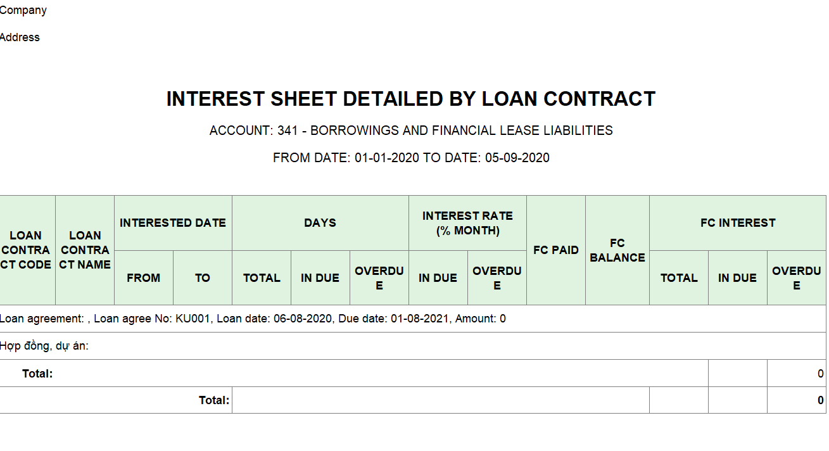Select the Hợp đồng, dự án row
The image size is (829, 451).
pyautogui.click(x=413, y=346)
